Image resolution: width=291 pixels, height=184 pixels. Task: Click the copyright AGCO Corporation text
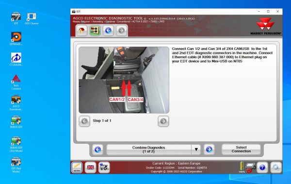[x=177, y=171]
